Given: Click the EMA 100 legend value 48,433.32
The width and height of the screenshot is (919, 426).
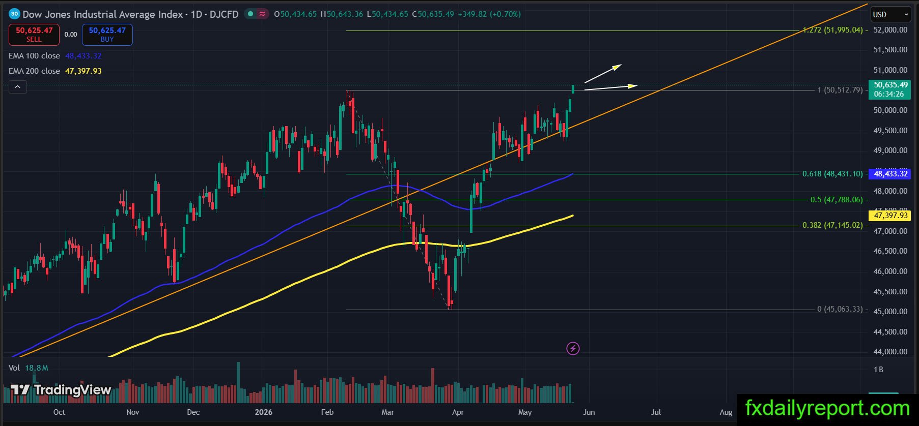Looking at the screenshot, I should tap(83, 56).
